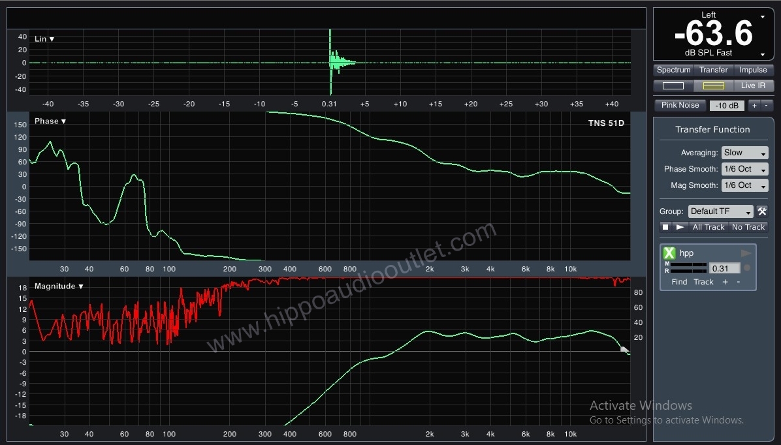Stop all measurements with the square button
Image resolution: width=781 pixels, height=445 pixels.
pyautogui.click(x=665, y=227)
